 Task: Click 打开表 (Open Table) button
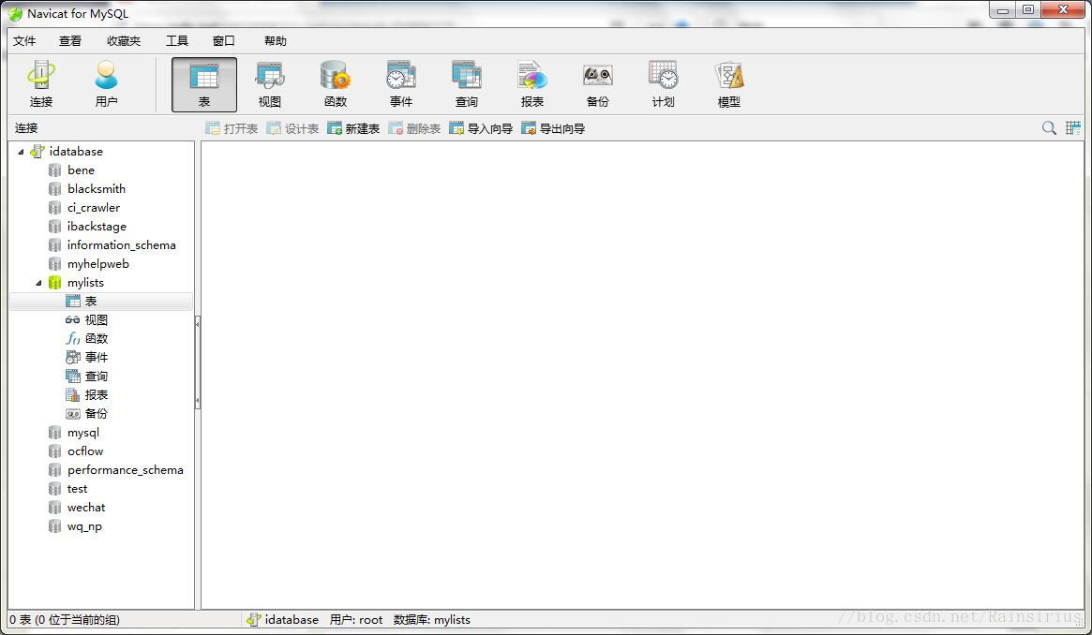(x=232, y=128)
